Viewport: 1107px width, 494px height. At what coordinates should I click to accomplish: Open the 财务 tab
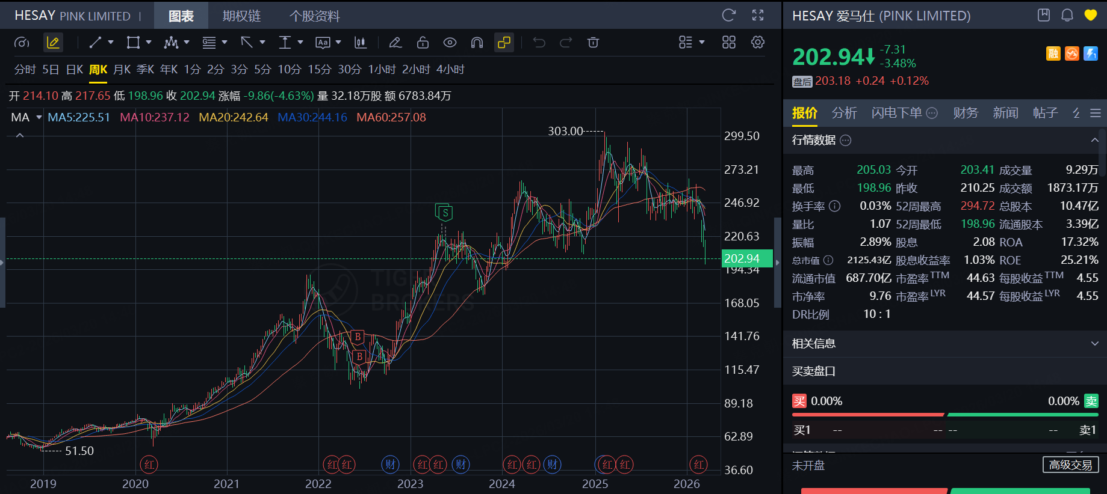[x=965, y=113]
